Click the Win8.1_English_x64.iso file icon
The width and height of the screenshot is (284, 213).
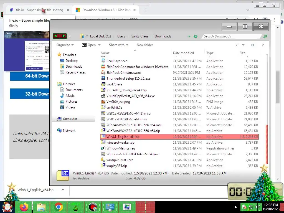pyautogui.click(x=103, y=136)
